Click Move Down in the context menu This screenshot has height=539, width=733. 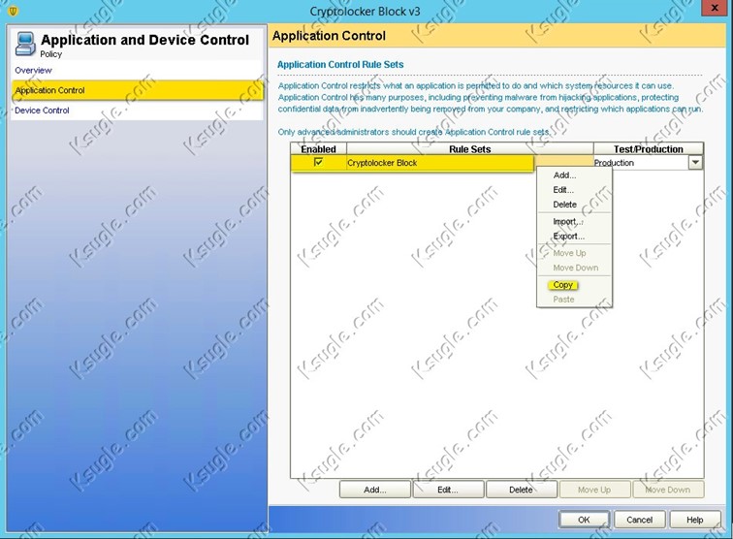pyautogui.click(x=576, y=268)
